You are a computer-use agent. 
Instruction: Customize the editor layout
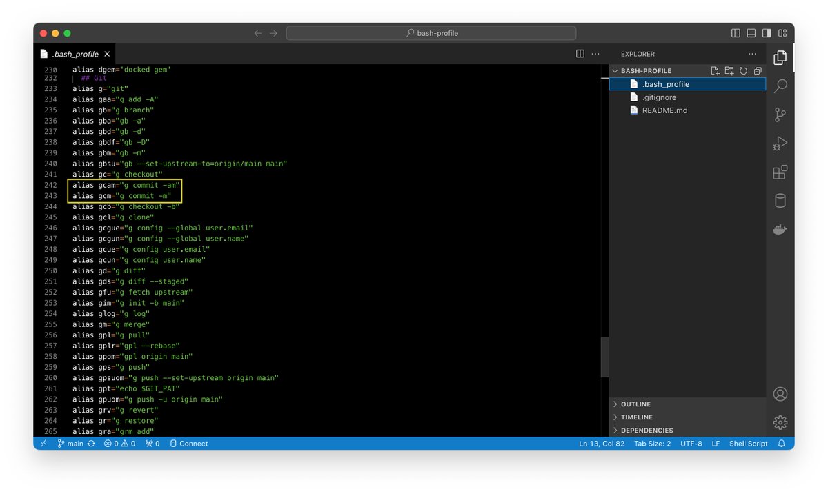[x=782, y=33]
